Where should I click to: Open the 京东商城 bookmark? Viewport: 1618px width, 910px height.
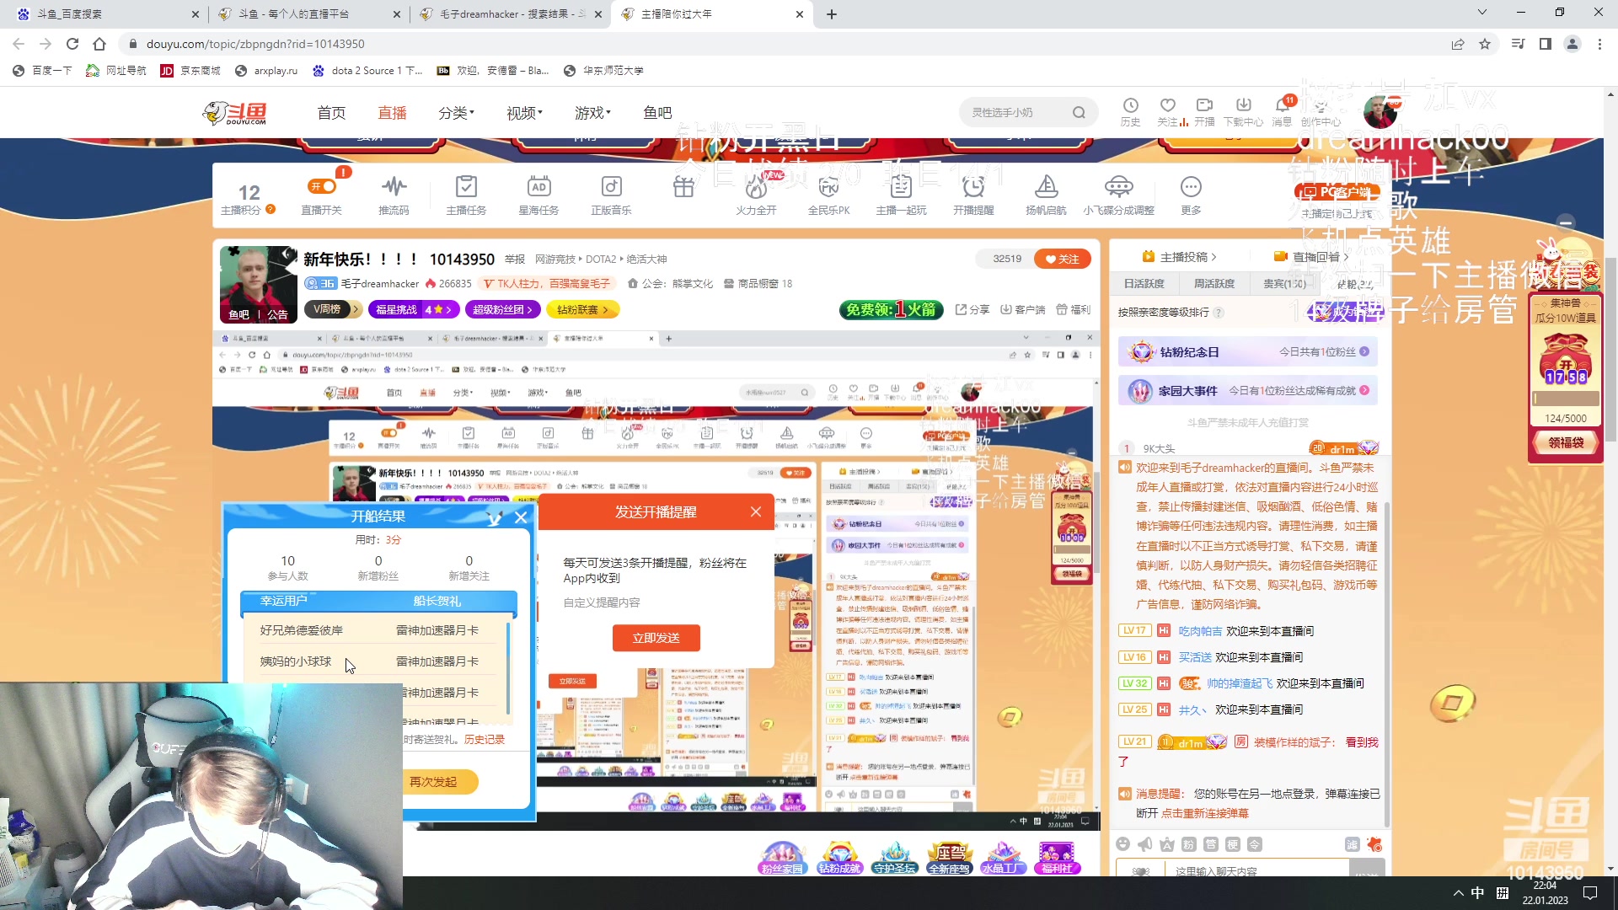pos(190,71)
